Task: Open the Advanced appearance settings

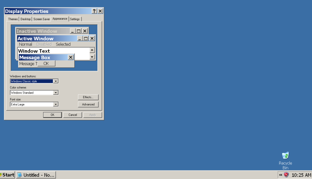Action: click(x=88, y=104)
